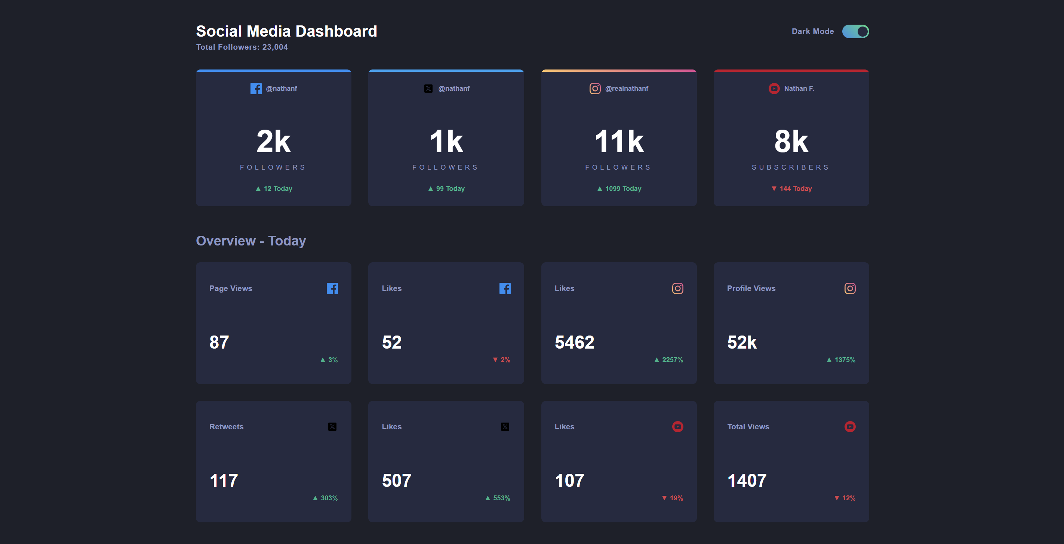This screenshot has width=1064, height=544.
Task: Open the 11k followers Instagram card
Action: coord(619,138)
